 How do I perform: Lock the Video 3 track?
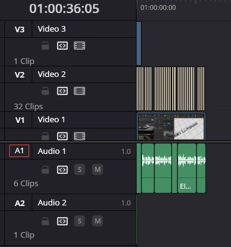(x=45, y=46)
